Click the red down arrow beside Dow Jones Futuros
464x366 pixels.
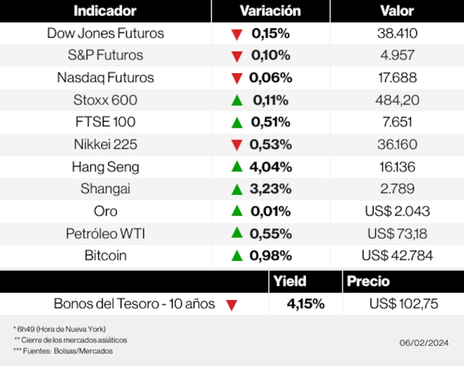(x=237, y=34)
